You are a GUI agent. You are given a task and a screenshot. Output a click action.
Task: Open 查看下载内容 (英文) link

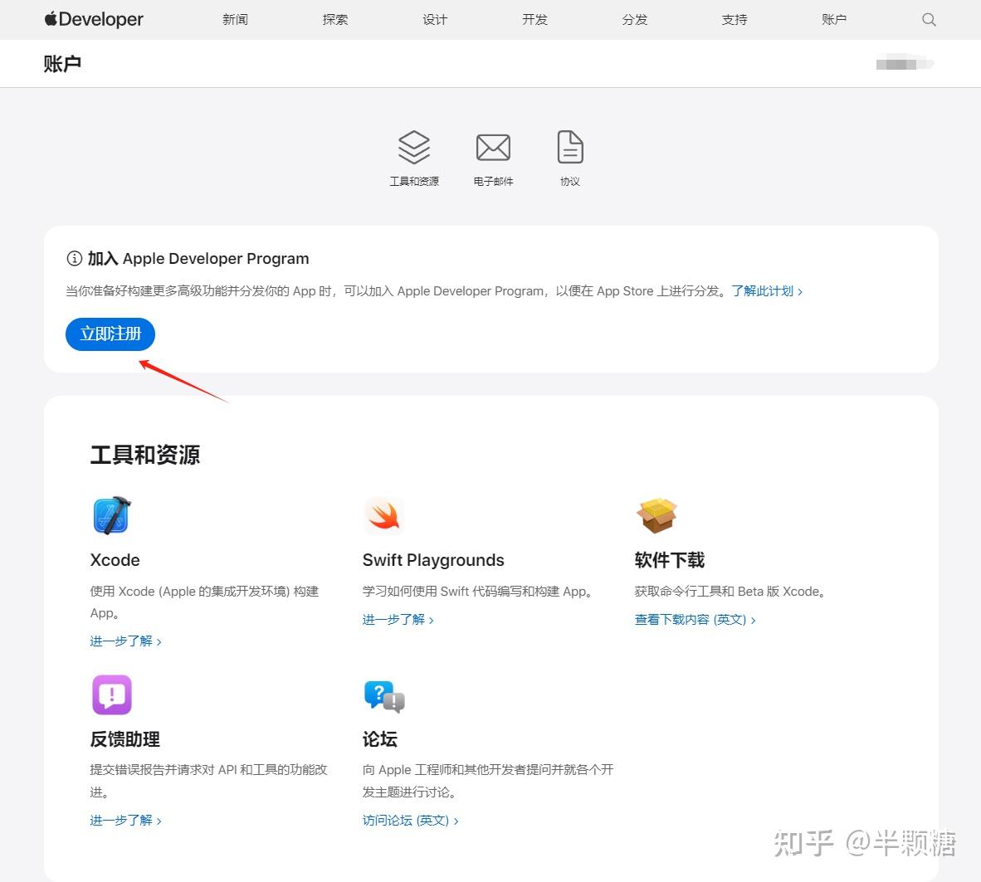tap(695, 620)
